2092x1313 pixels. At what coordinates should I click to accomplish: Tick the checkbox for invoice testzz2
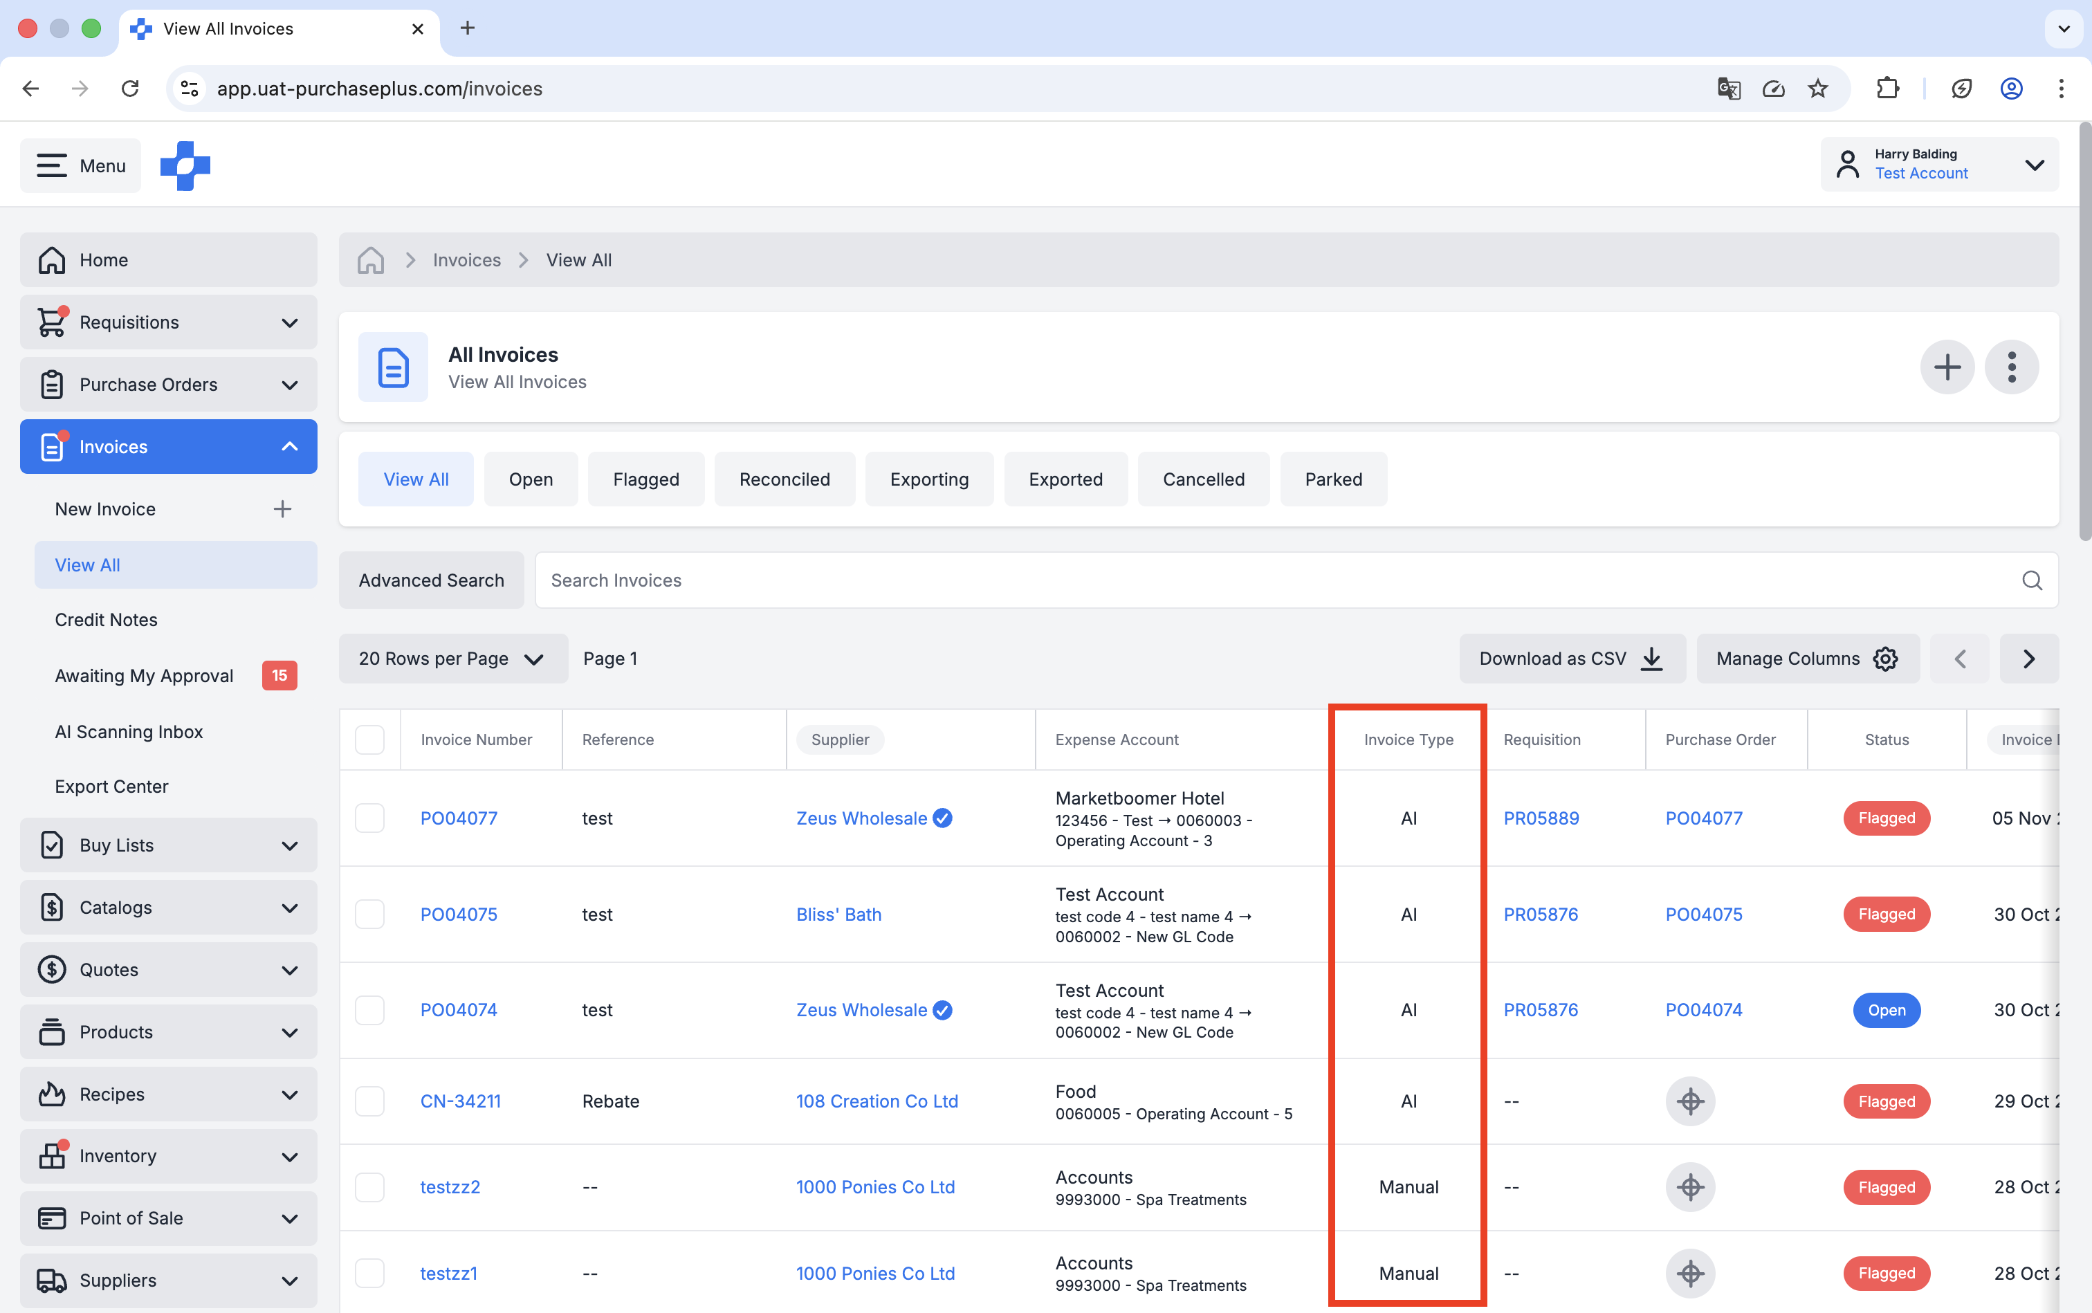pyautogui.click(x=369, y=1186)
